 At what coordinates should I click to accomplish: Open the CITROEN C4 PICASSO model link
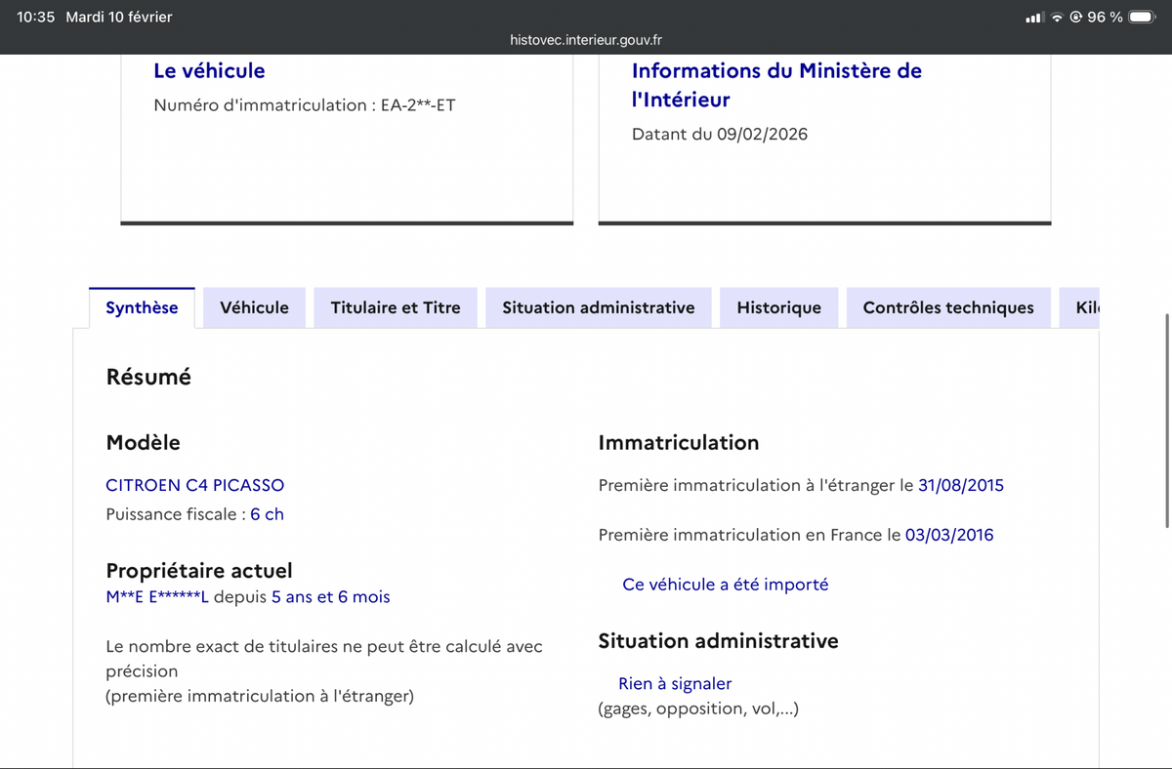pos(194,485)
